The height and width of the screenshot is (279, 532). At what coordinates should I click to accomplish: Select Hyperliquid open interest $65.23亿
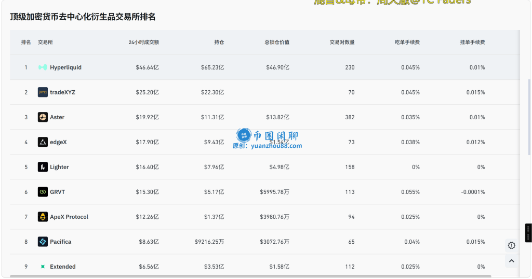tap(212, 67)
